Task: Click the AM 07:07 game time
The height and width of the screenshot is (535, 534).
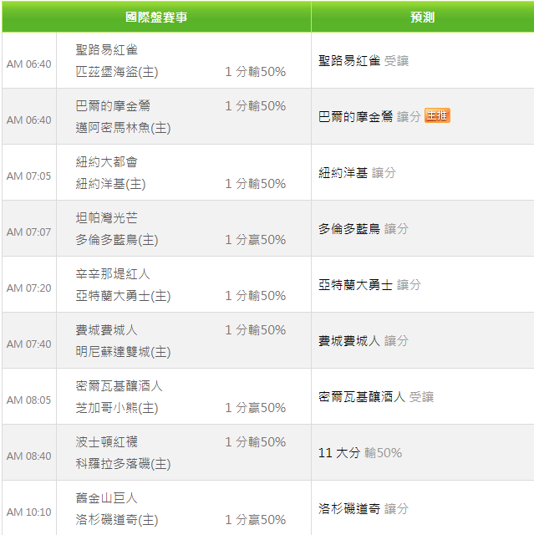Action: click(29, 232)
